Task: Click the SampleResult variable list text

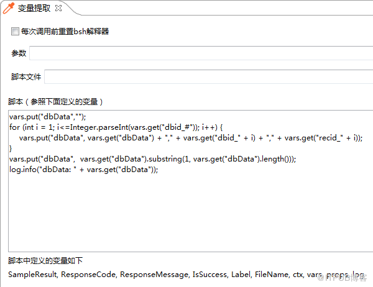Action: [x=186, y=275]
